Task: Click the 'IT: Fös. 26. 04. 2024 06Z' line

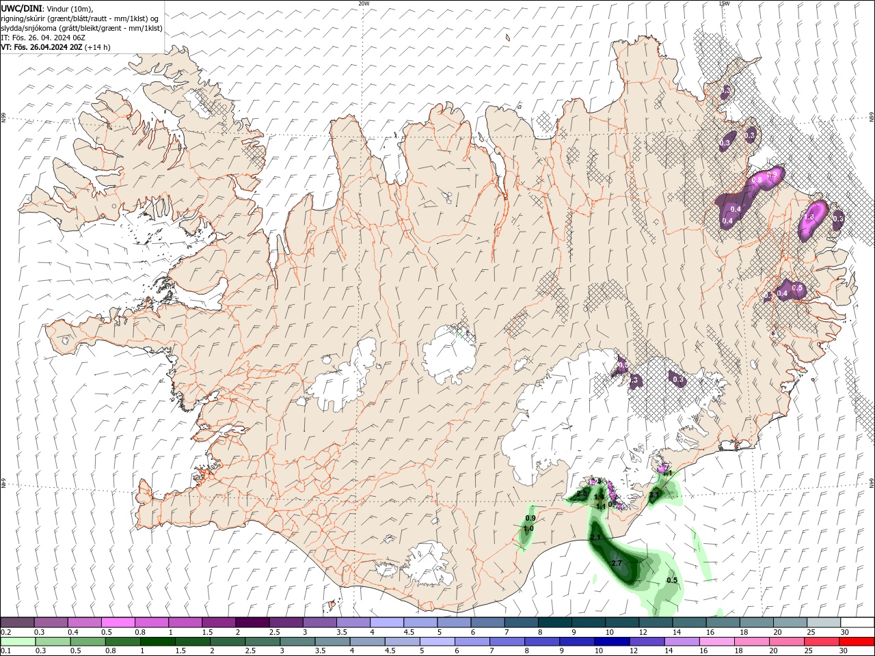Action: point(42,38)
